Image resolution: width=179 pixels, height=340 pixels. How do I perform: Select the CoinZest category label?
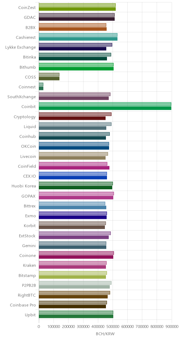coord(27,7)
